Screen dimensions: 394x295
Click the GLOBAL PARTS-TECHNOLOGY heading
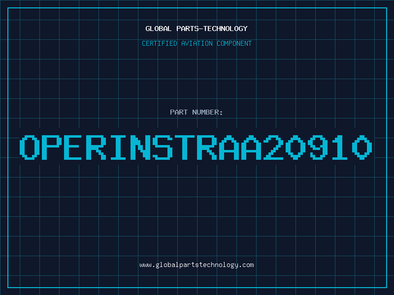(197, 29)
